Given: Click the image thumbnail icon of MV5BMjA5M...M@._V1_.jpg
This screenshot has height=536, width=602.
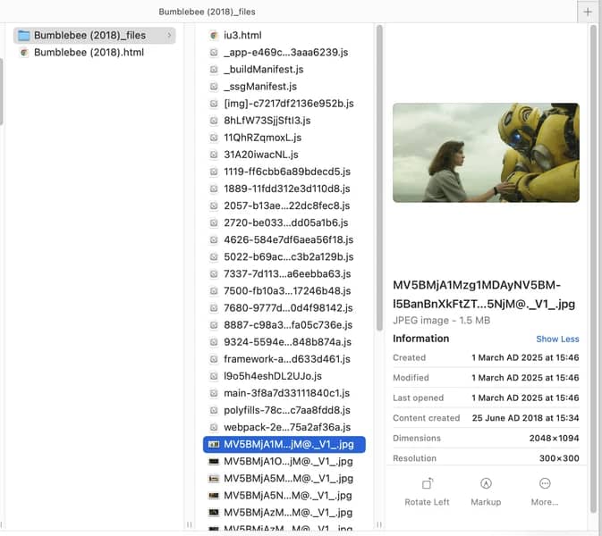Looking at the screenshot, I should (x=214, y=479).
